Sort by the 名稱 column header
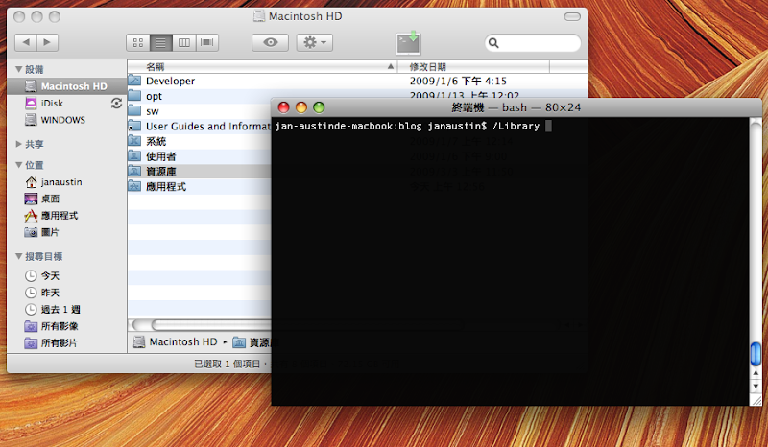This screenshot has height=447, width=768. point(262,66)
